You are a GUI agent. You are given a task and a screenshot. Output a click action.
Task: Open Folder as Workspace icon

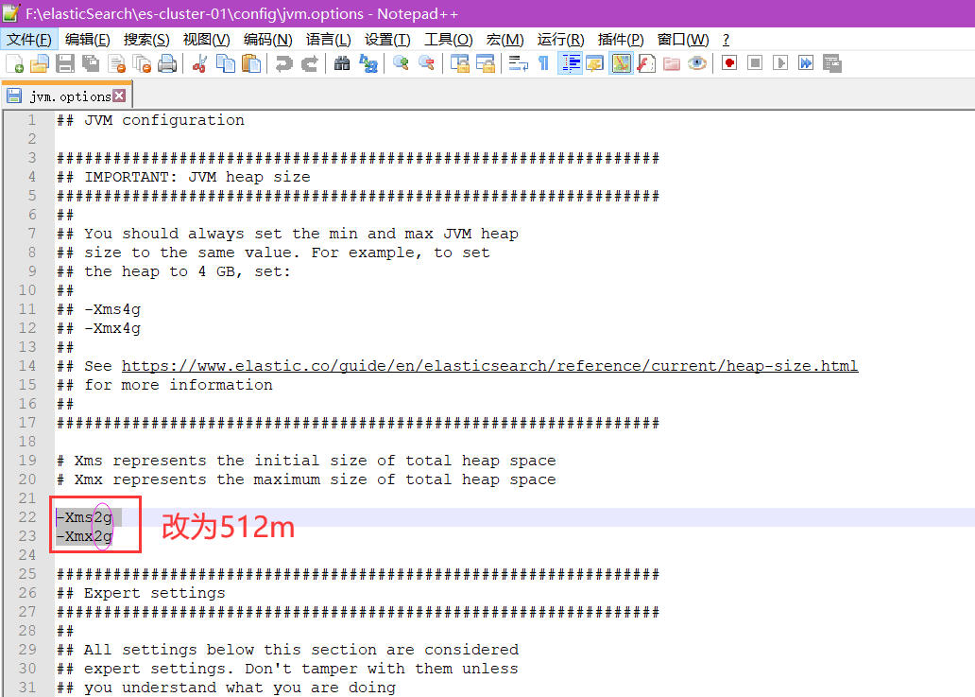tap(672, 63)
